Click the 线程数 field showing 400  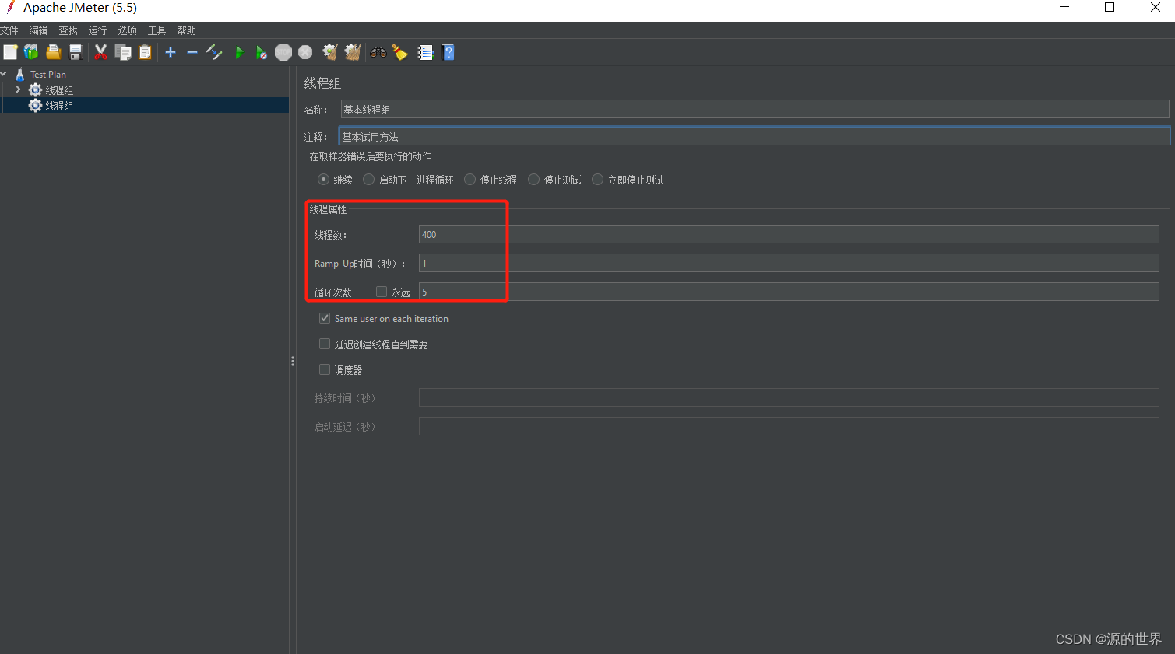pos(789,234)
